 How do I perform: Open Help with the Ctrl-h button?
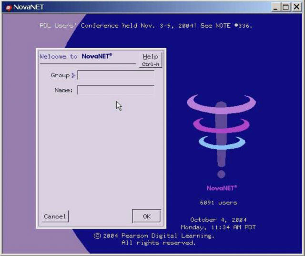pos(151,60)
